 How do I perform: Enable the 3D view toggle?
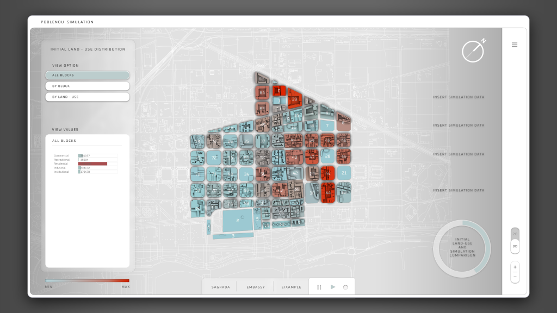(515, 246)
